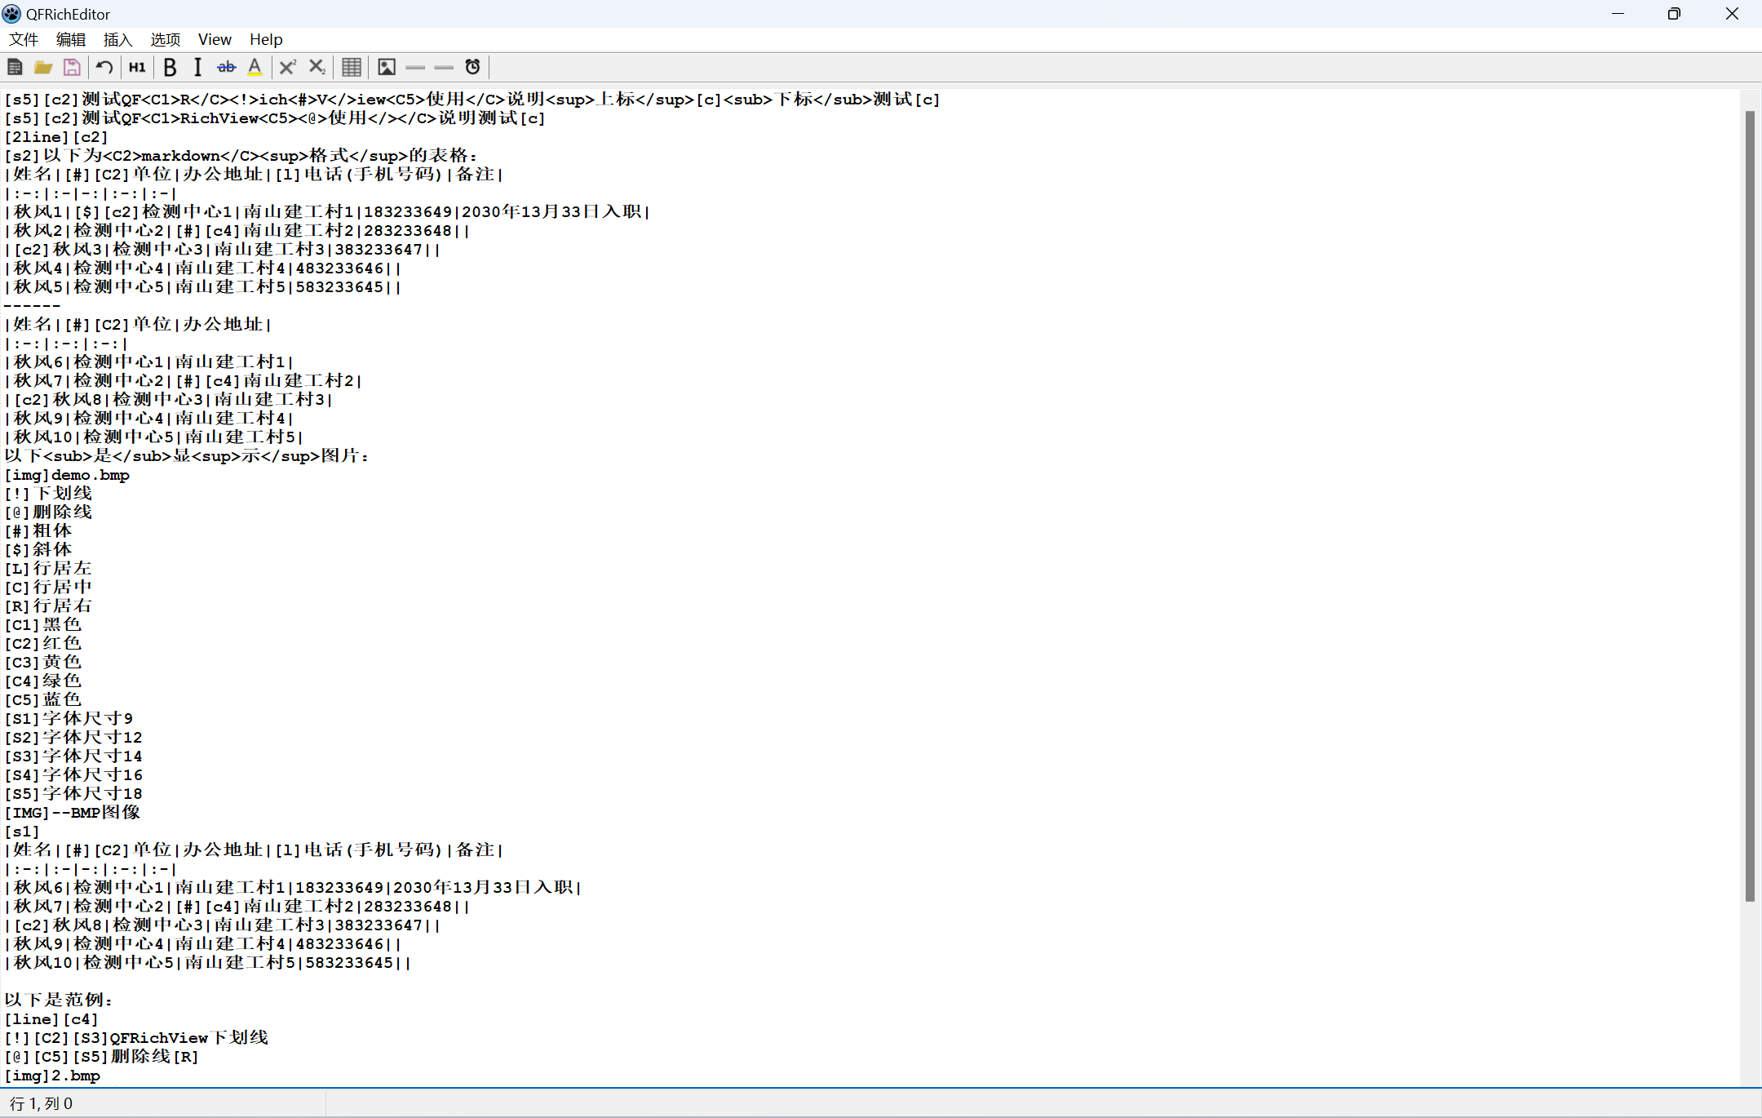Image resolution: width=1762 pixels, height=1118 pixels.
Task: Open the 选项 menu
Action: coord(165,39)
